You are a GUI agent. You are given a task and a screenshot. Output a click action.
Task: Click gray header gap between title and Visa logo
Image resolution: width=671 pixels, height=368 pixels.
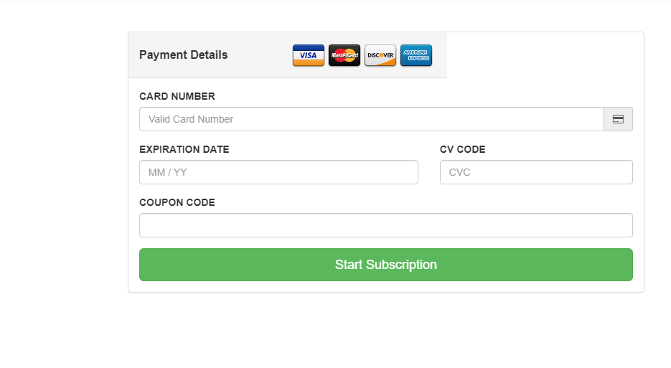260,55
